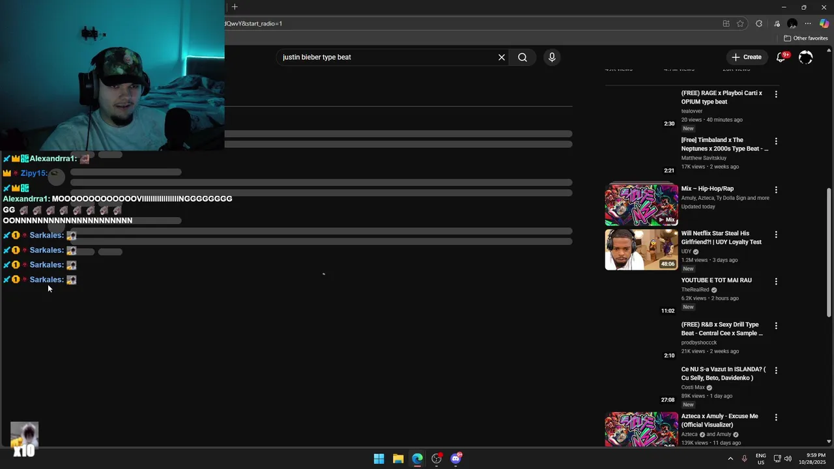Image resolution: width=834 pixels, height=469 pixels.
Task: Open ENG US language switcher
Action: (x=761, y=459)
